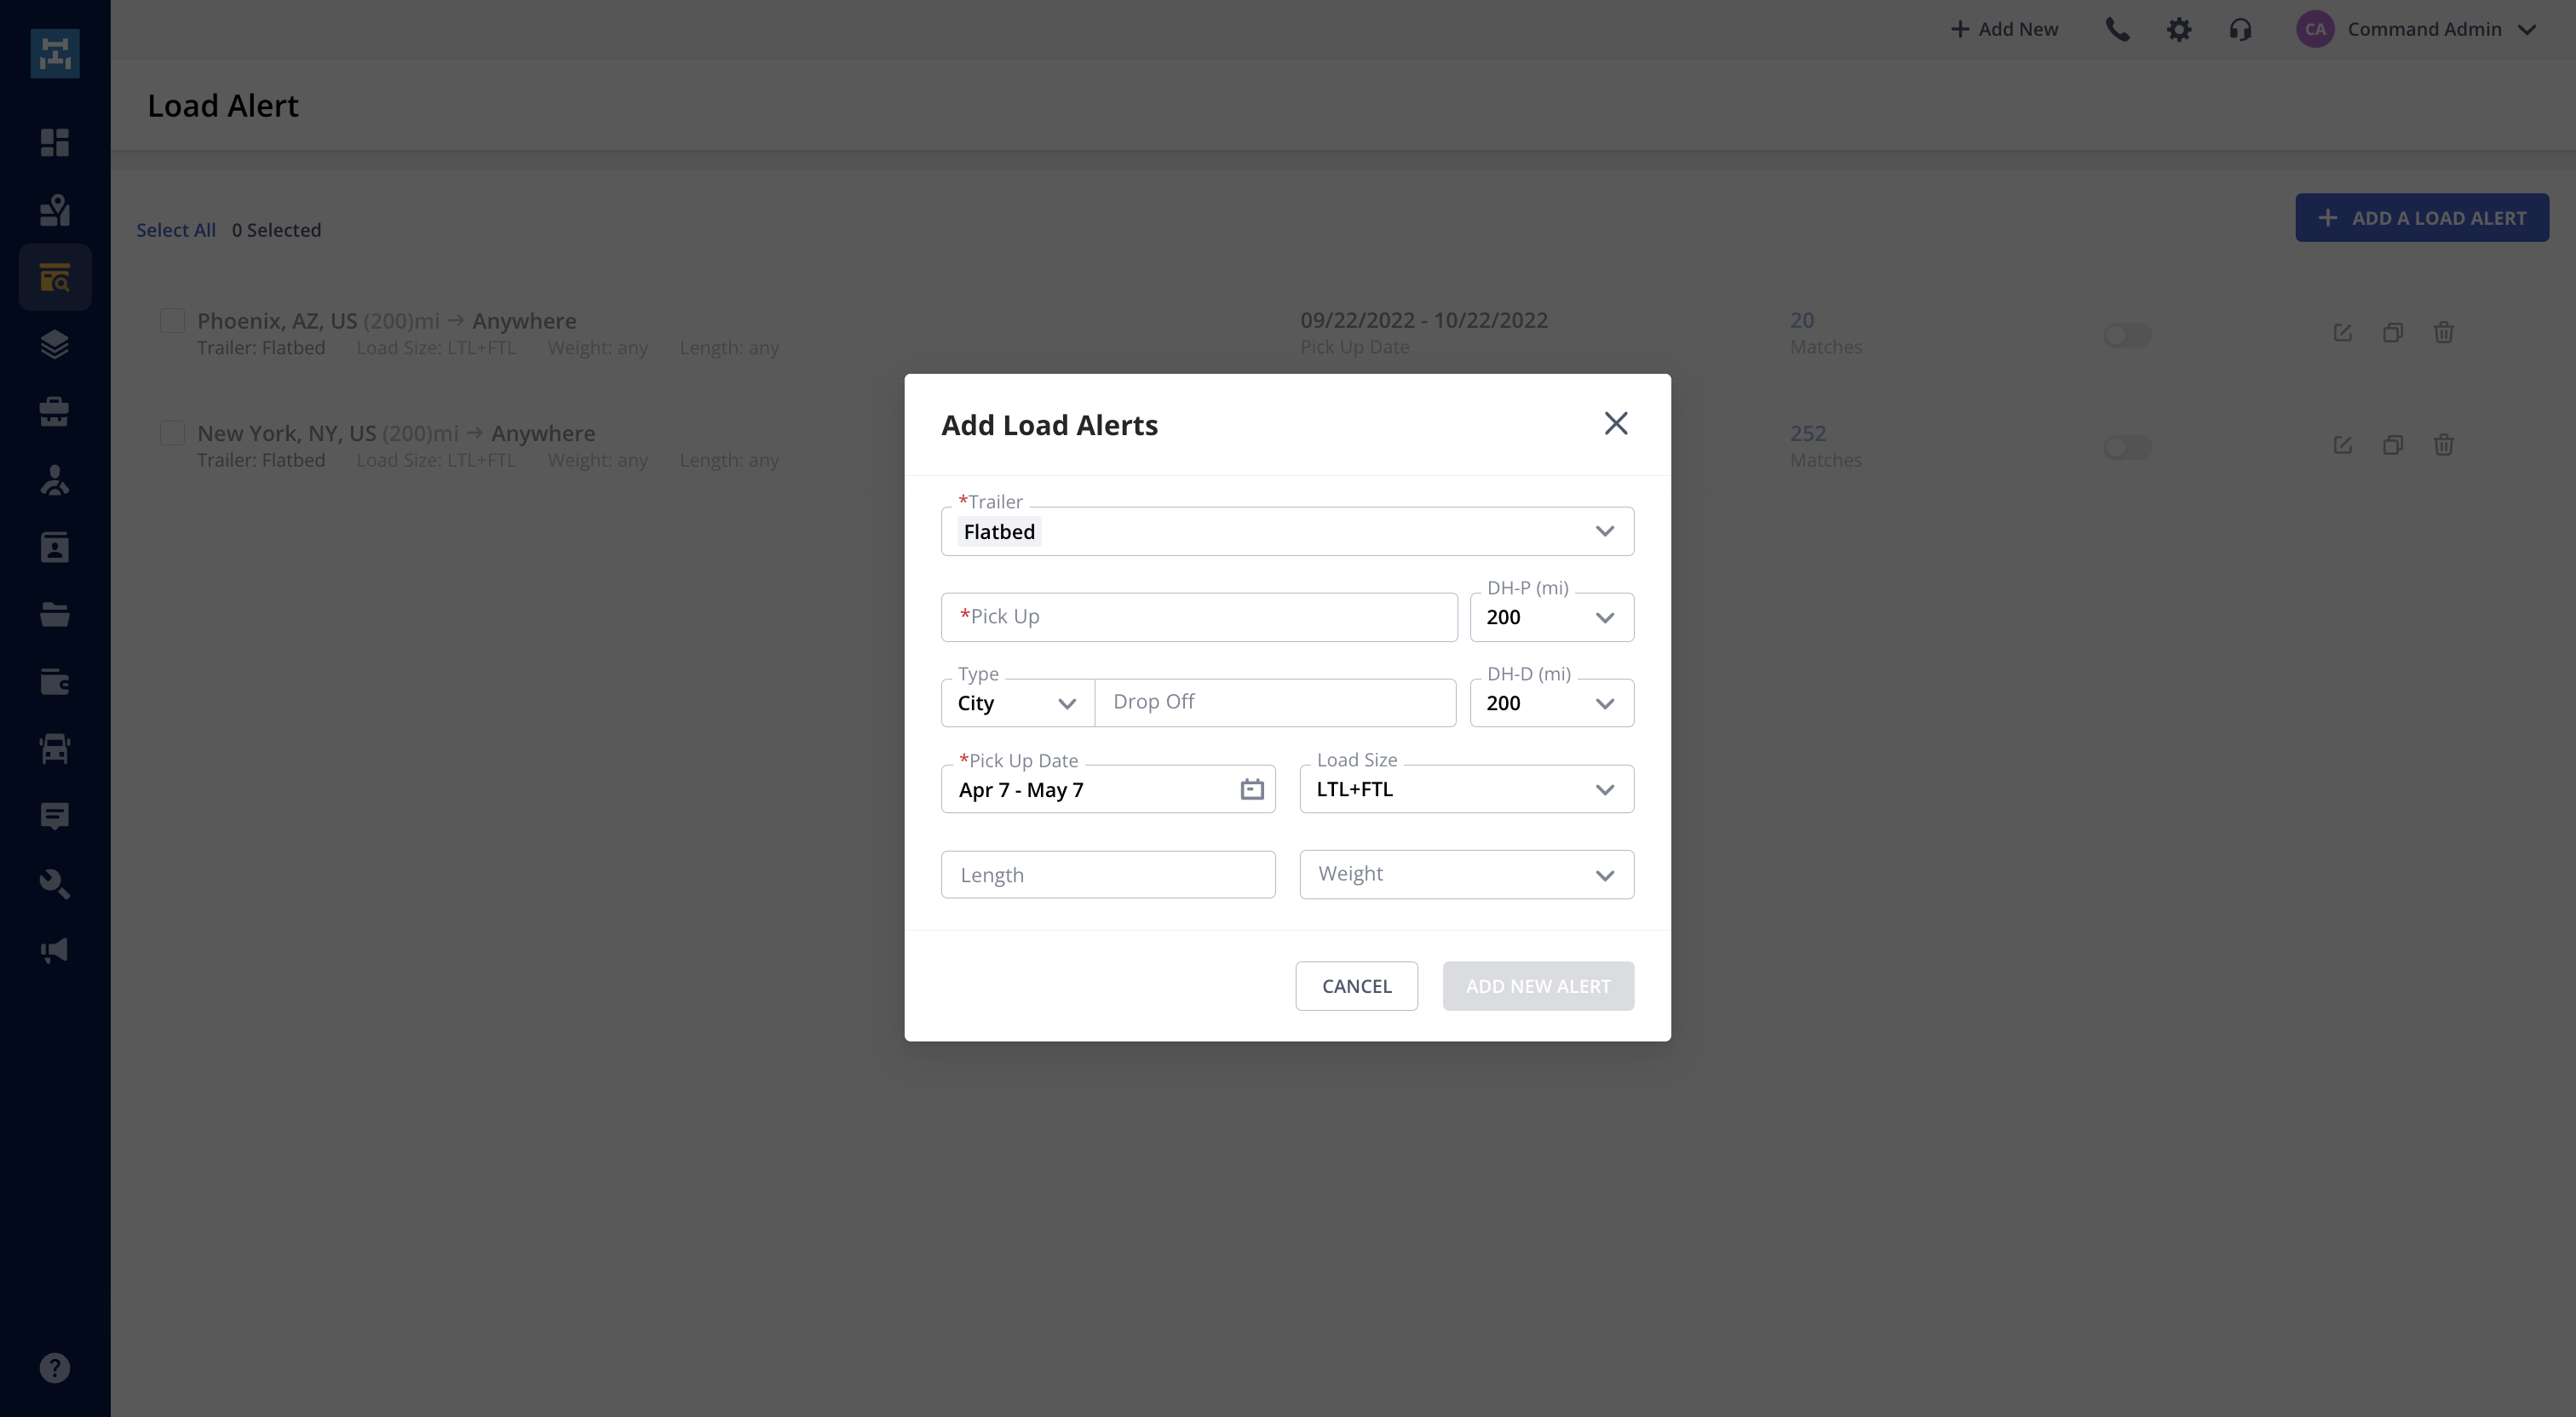
Task: Open the dashboard icon in sidebar
Action: [55, 143]
